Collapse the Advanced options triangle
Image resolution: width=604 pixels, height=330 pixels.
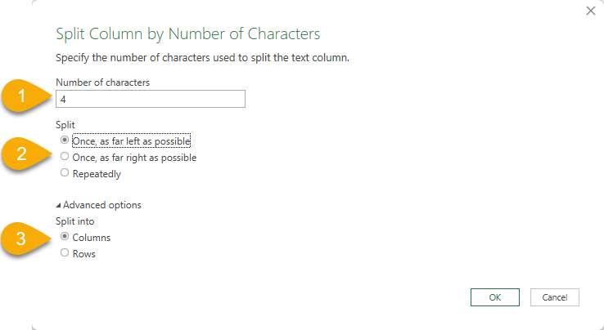pos(58,205)
